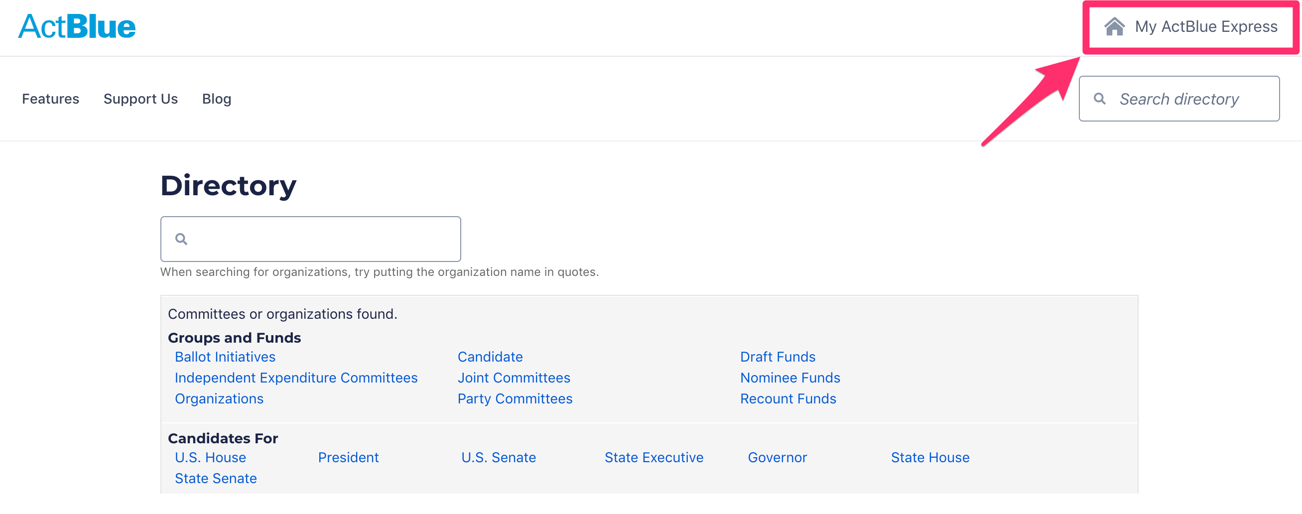The width and height of the screenshot is (1302, 514).
Task: Click the ActBlue logo
Action: pos(77,26)
